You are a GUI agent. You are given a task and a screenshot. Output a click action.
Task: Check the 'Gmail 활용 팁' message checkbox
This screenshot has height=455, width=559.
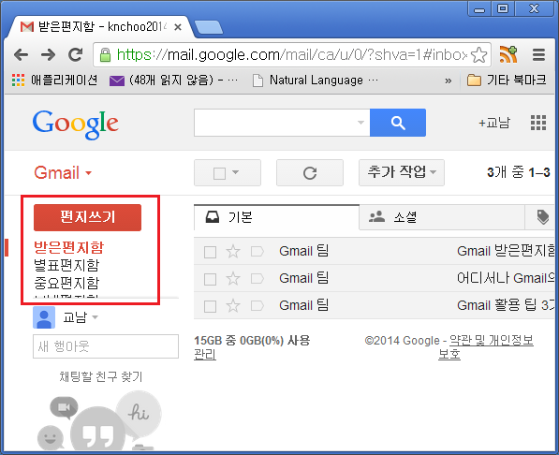point(210,306)
